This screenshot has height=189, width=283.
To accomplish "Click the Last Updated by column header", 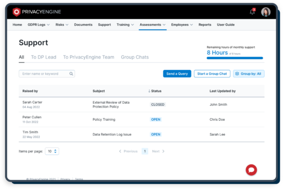I will tap(222, 91).
